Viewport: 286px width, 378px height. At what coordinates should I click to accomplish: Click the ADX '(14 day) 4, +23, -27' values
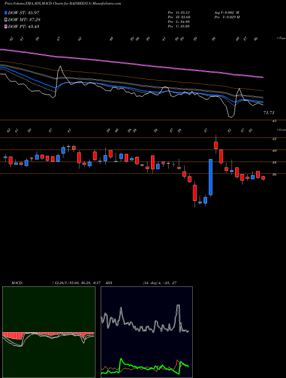click(160, 283)
